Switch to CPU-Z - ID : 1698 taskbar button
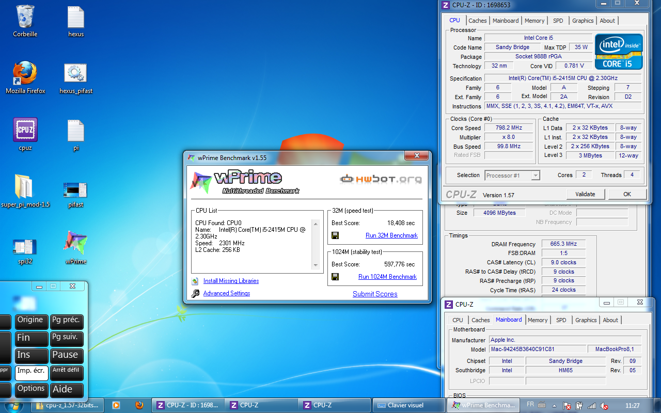The image size is (661, 413). pyautogui.click(x=187, y=405)
